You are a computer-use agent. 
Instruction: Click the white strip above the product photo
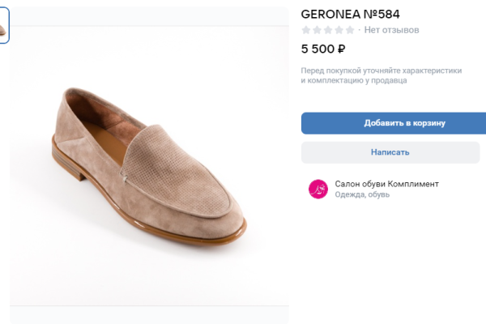150,16
